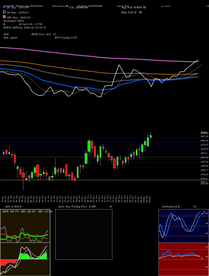
Task: Click the 'Day Vol: 0 M' label
Action: pyautogui.click(x=131, y=12)
